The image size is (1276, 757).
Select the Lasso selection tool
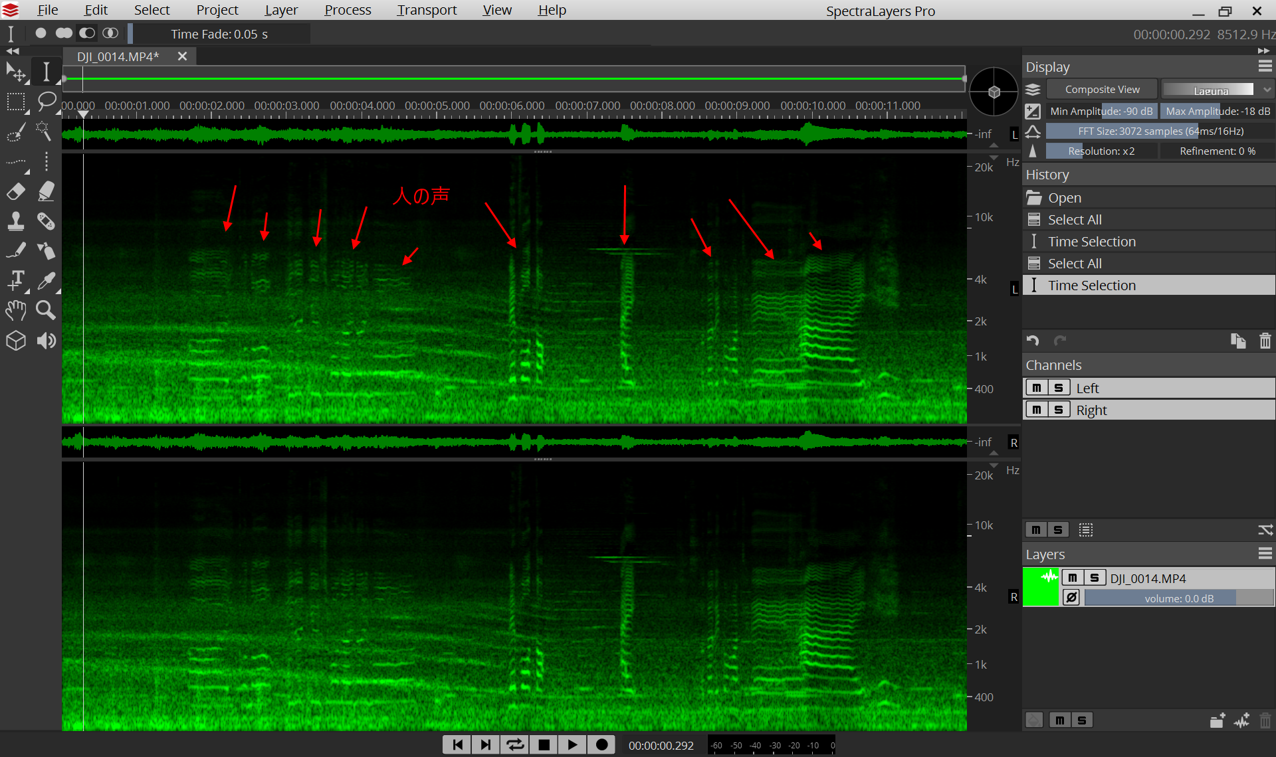point(46,102)
